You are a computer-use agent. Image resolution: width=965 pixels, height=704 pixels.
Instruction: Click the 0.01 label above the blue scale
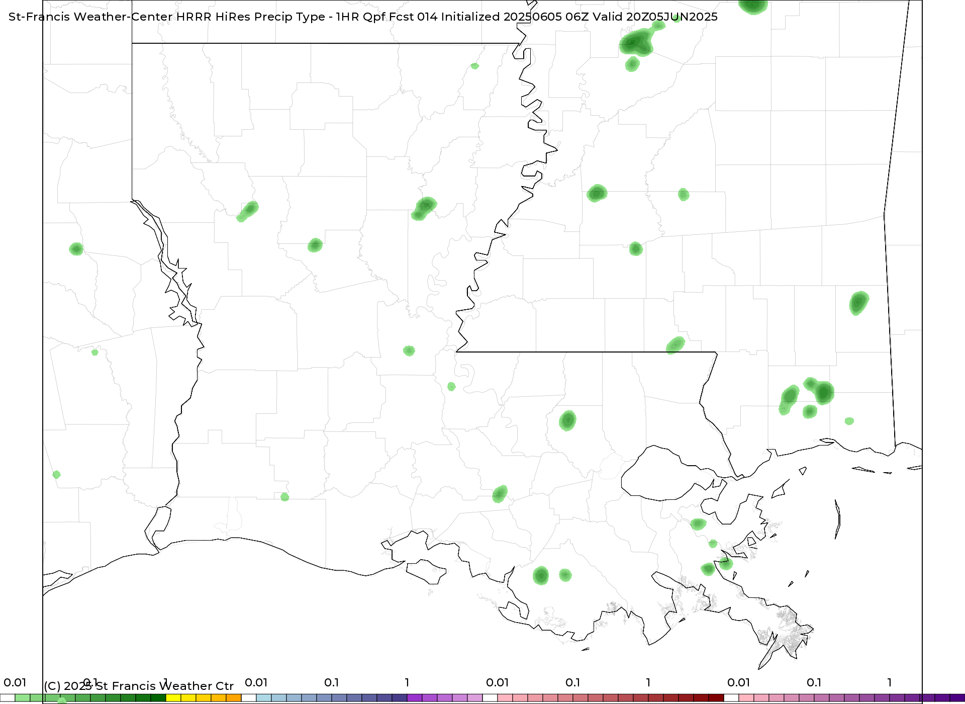(x=256, y=682)
